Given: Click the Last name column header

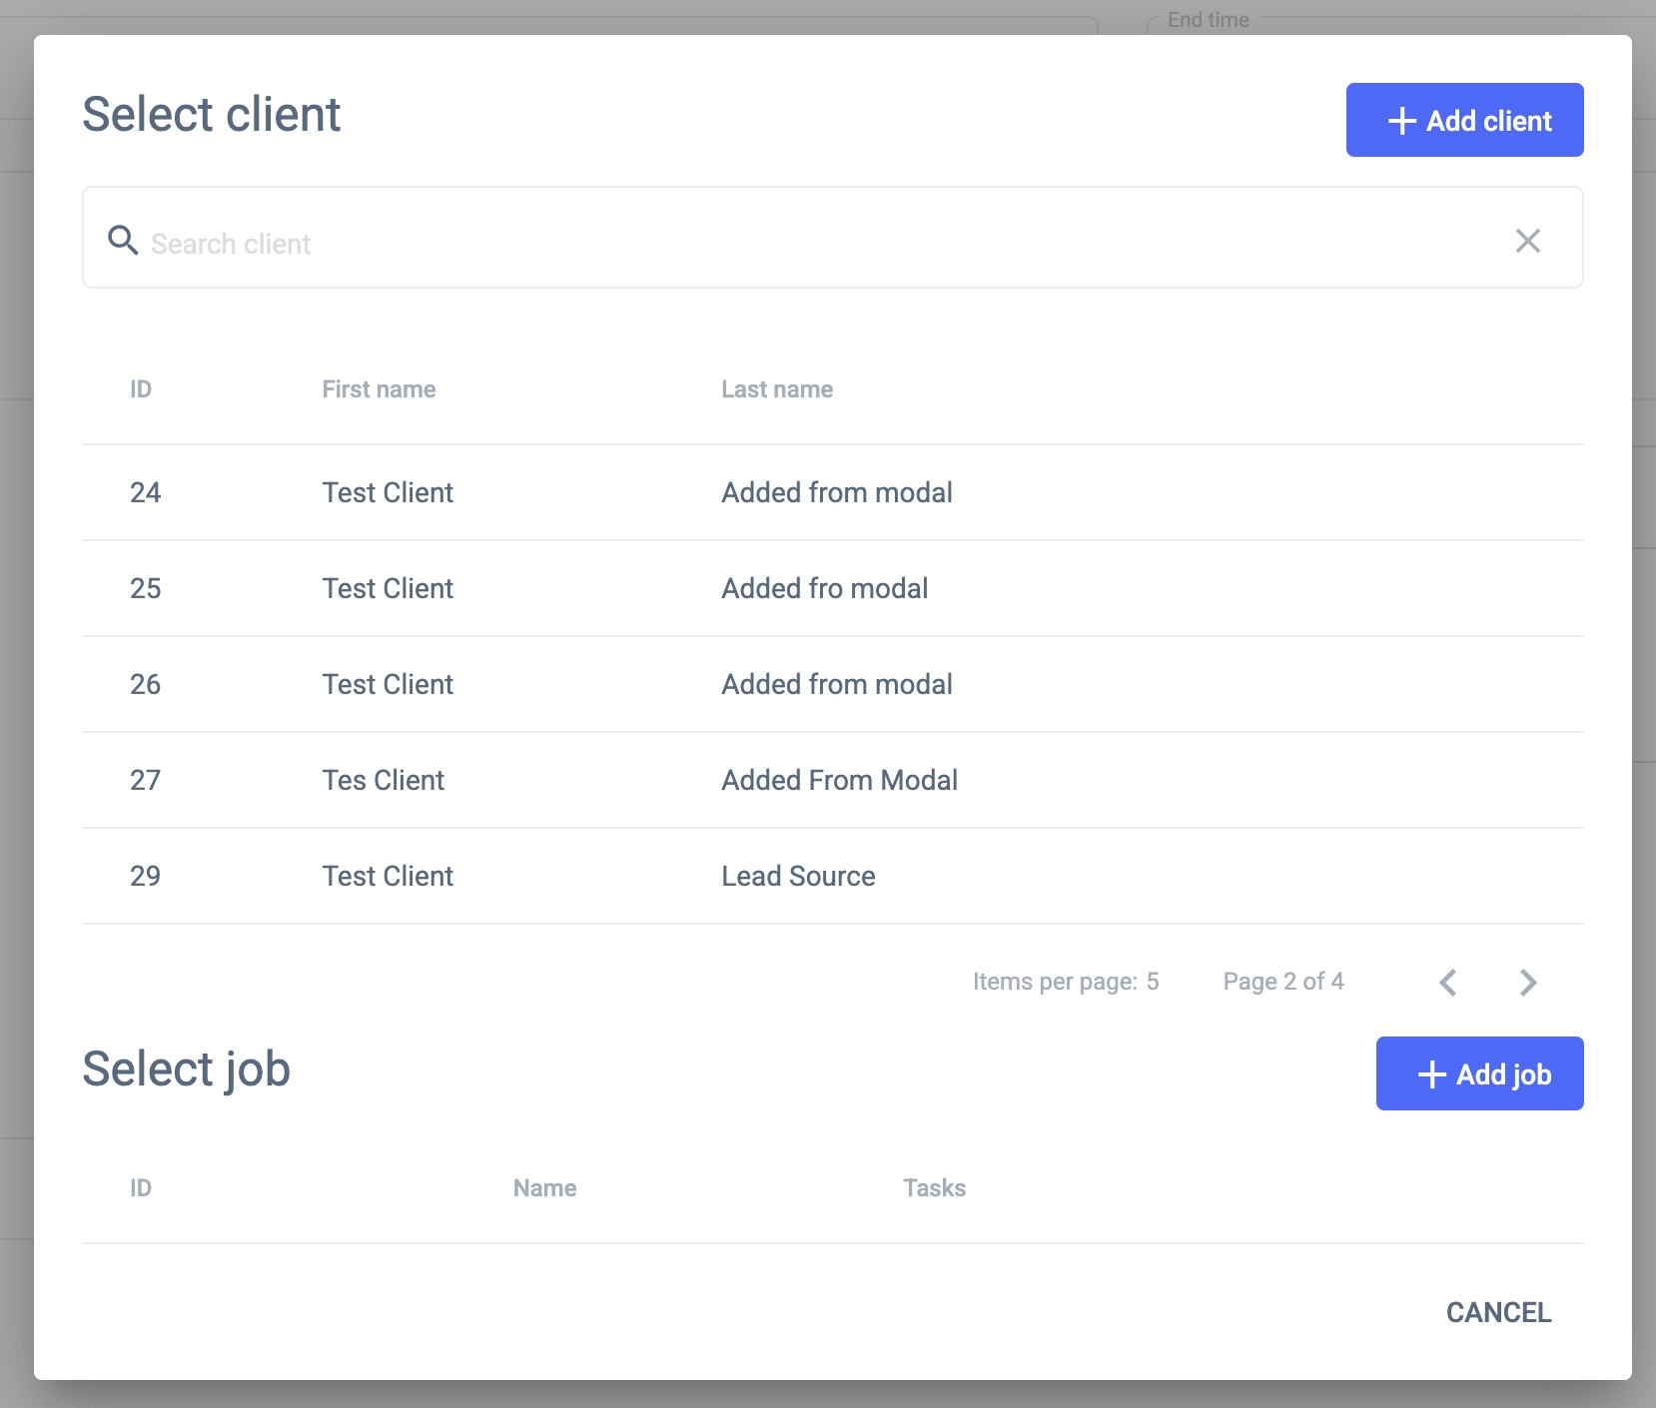Looking at the screenshot, I should pos(777,389).
